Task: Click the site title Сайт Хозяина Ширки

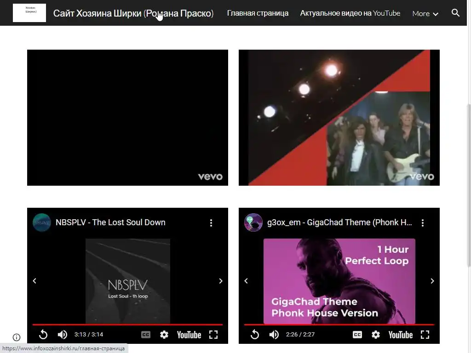Action: tap(133, 13)
